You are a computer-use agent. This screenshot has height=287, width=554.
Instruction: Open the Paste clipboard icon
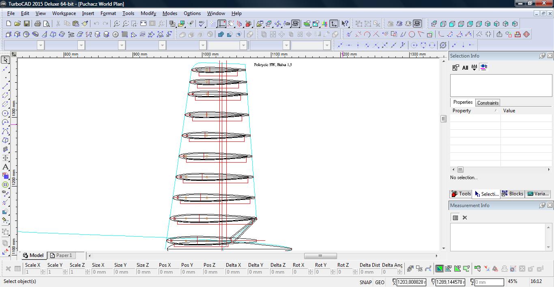[75, 24]
